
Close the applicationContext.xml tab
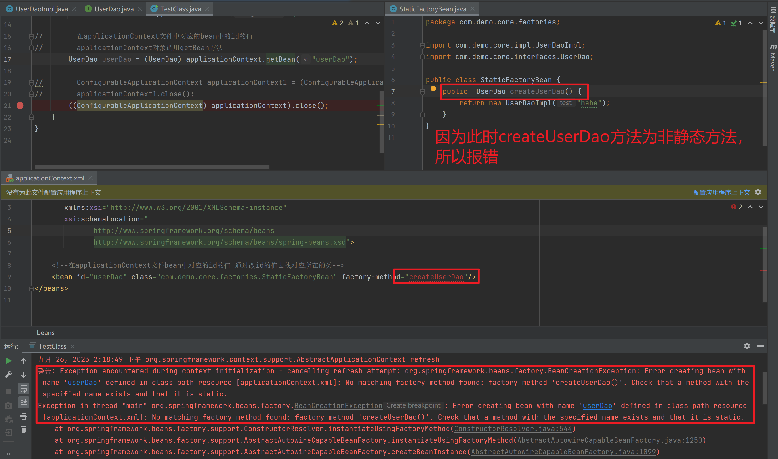(x=90, y=178)
